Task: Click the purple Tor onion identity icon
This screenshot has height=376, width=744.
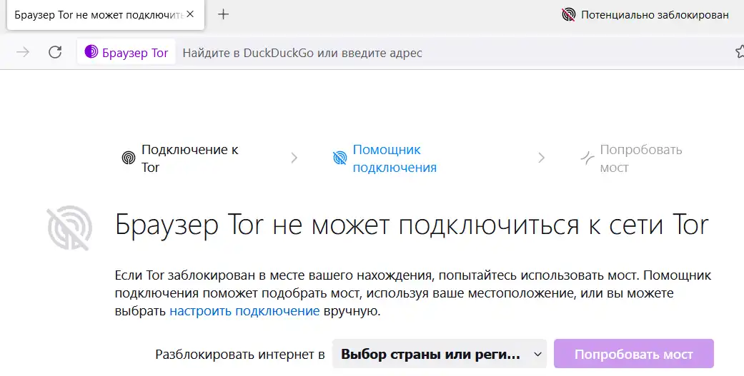Action: point(91,52)
